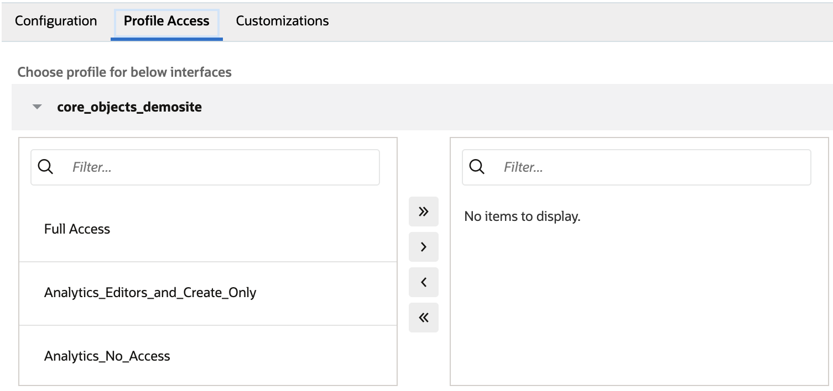Click the single right arrow to move selection

423,246
